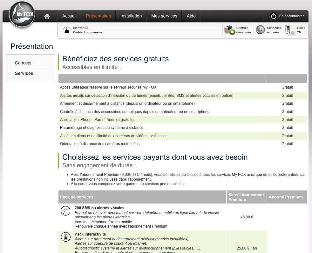Click the Pack de services column header
The width and height of the screenshot is (312, 253).
(x=142, y=197)
